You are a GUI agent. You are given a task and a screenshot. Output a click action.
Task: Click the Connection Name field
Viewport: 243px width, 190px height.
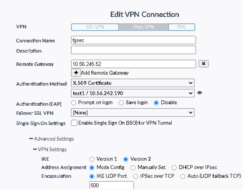[x=133, y=40]
